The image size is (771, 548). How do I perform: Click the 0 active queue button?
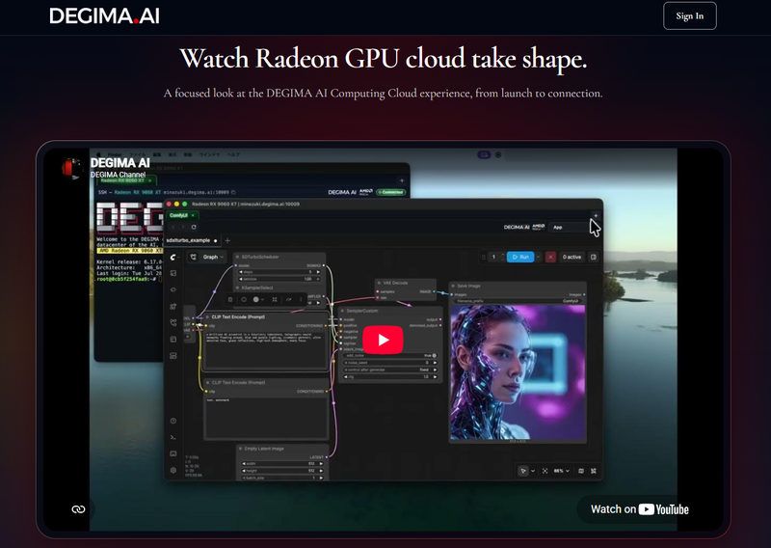[572, 257]
